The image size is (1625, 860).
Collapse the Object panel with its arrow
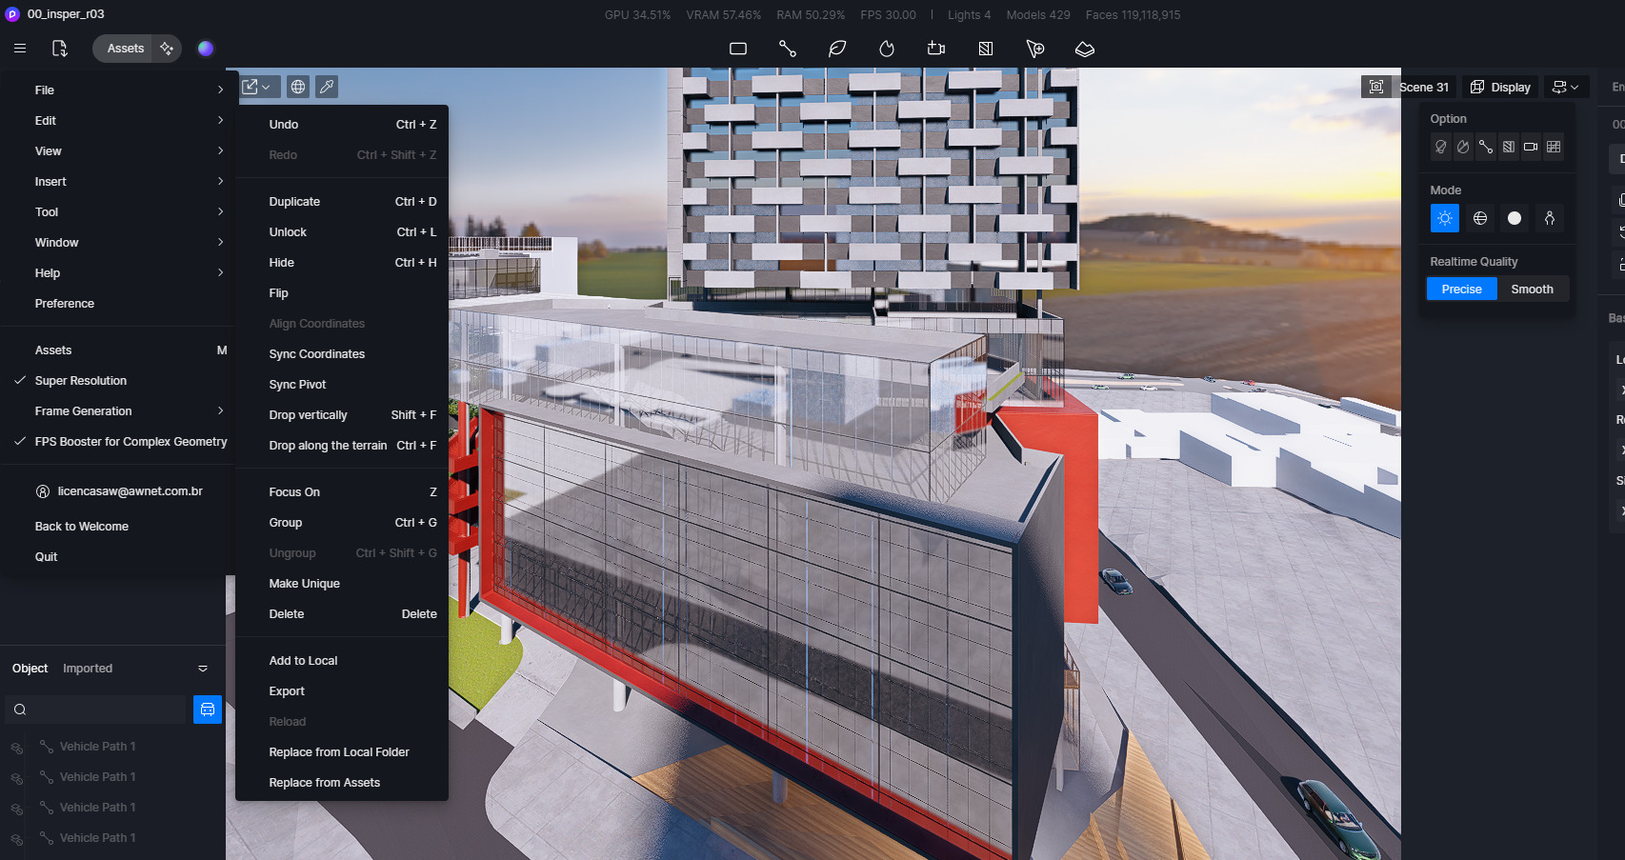(x=203, y=669)
